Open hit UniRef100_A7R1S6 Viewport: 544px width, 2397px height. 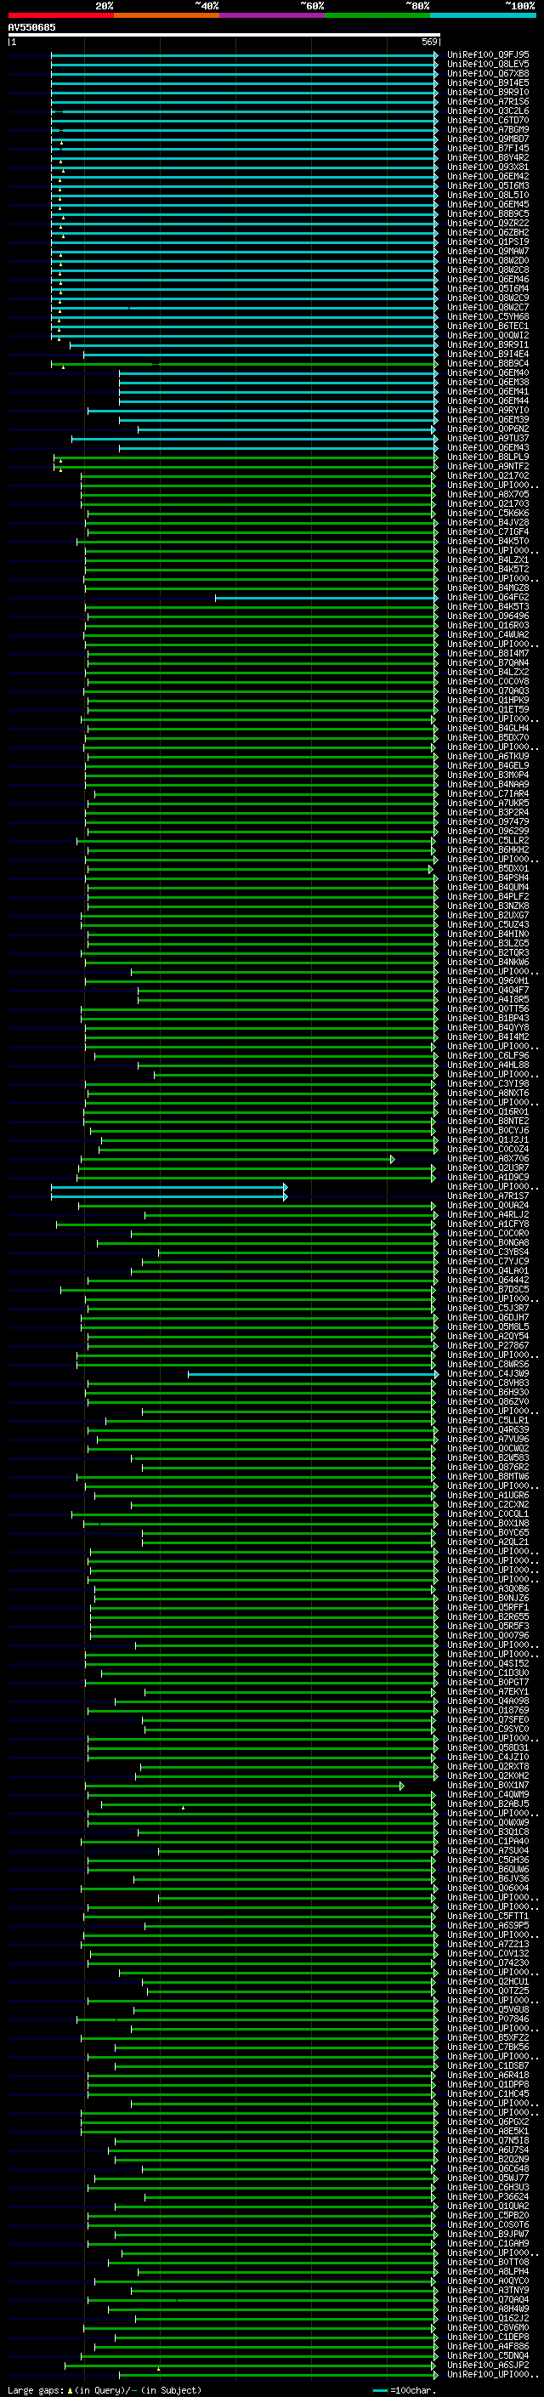[x=488, y=101]
